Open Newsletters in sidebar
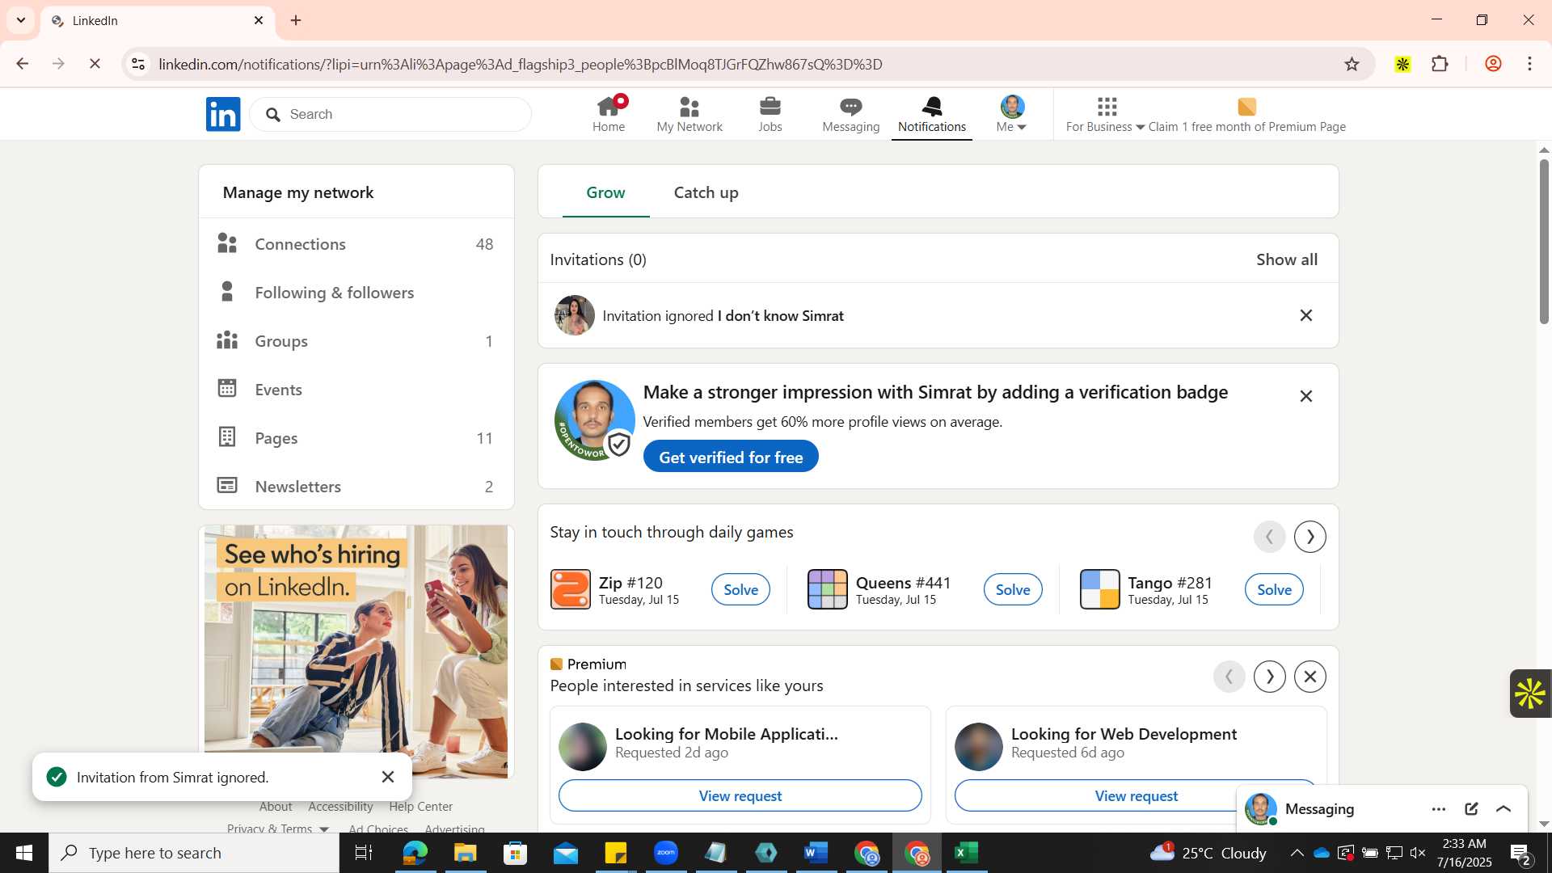 point(356,487)
